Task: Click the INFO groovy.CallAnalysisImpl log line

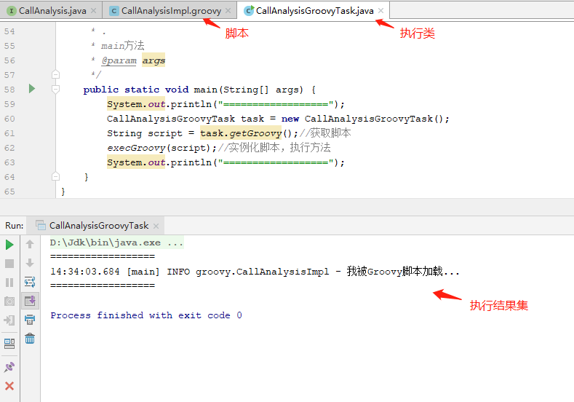Action: point(255,272)
